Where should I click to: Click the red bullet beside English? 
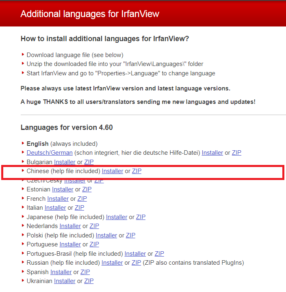(23, 143)
